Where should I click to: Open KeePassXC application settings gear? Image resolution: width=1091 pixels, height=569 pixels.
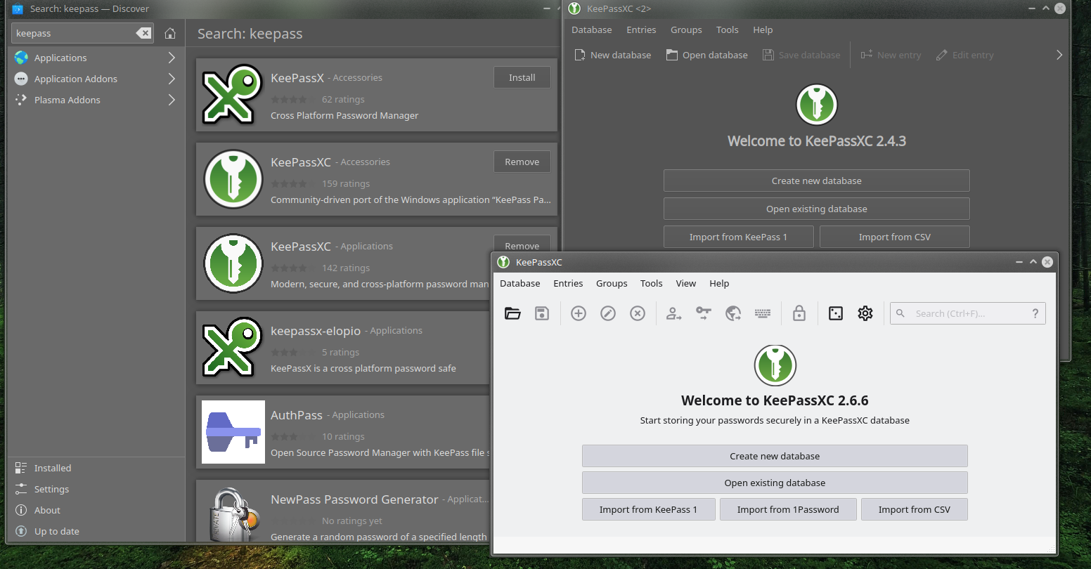(x=865, y=313)
